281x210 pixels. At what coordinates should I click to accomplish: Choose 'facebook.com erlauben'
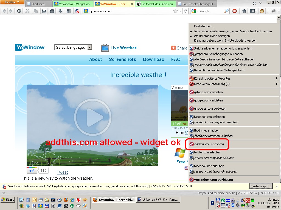click(234, 116)
